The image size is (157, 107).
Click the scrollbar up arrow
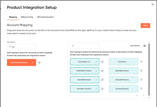149,42
